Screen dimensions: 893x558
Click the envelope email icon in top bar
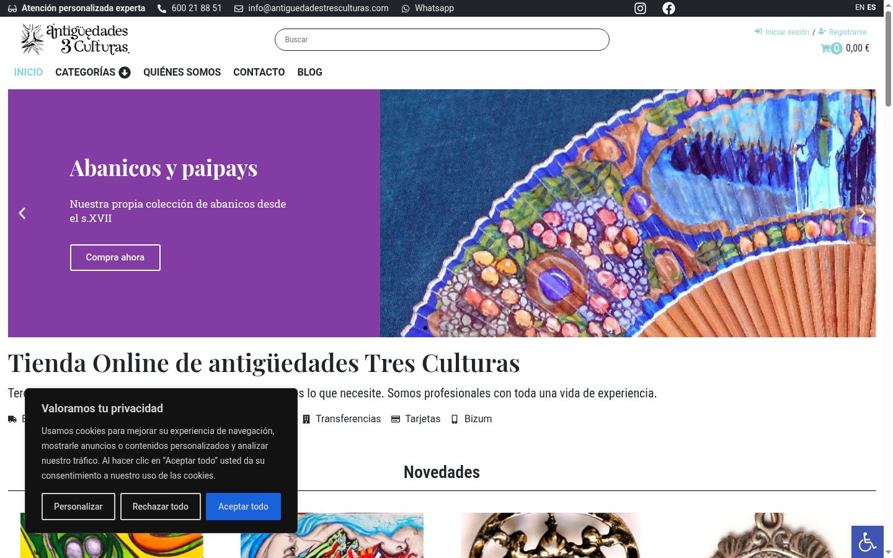pyautogui.click(x=239, y=9)
